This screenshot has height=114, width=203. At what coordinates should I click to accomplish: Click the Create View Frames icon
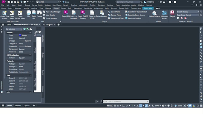(4, 13)
